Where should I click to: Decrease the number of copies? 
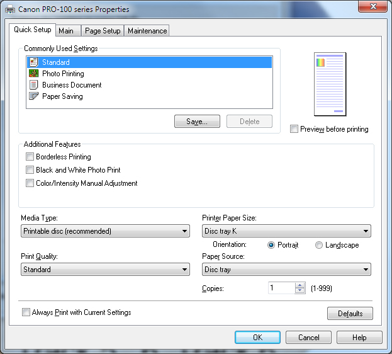[x=300, y=290]
